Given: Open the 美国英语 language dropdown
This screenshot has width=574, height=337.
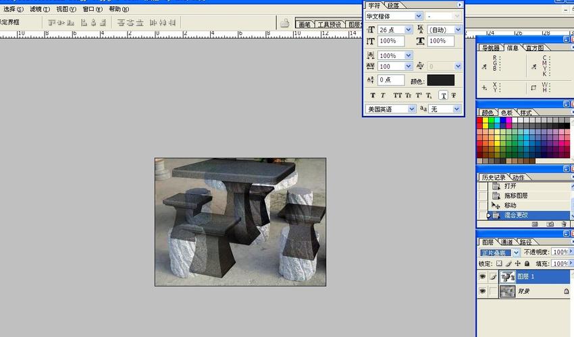Looking at the screenshot, I should pyautogui.click(x=411, y=109).
